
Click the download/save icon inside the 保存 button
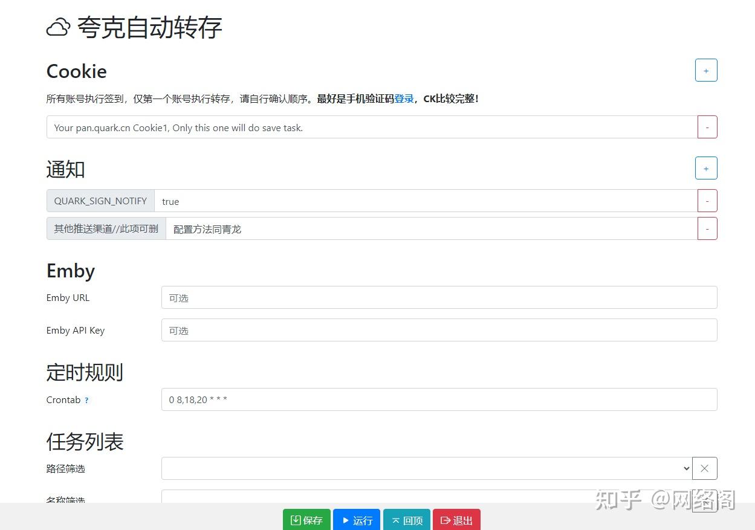(x=297, y=520)
